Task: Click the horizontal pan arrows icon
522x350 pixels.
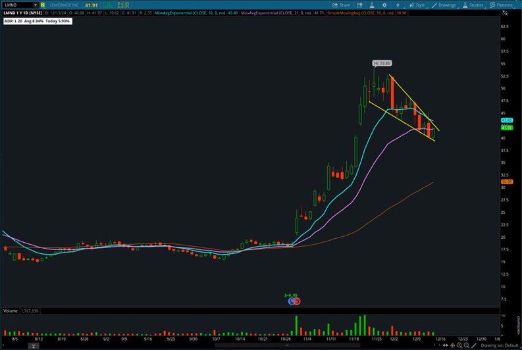Action: coord(446,345)
